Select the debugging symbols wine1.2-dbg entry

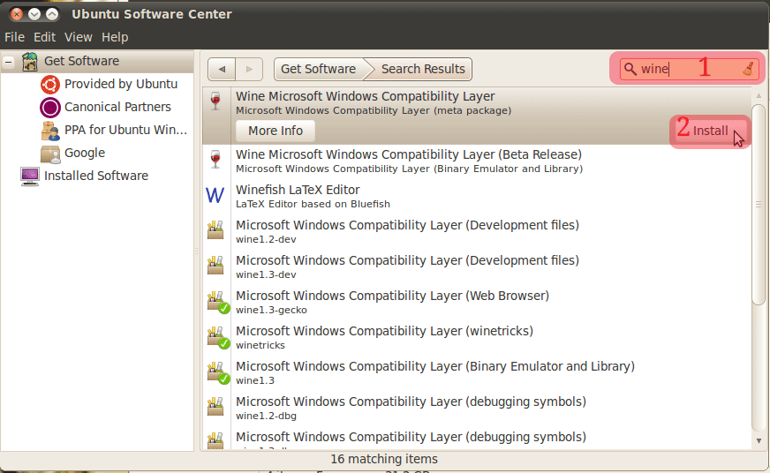pos(476,409)
